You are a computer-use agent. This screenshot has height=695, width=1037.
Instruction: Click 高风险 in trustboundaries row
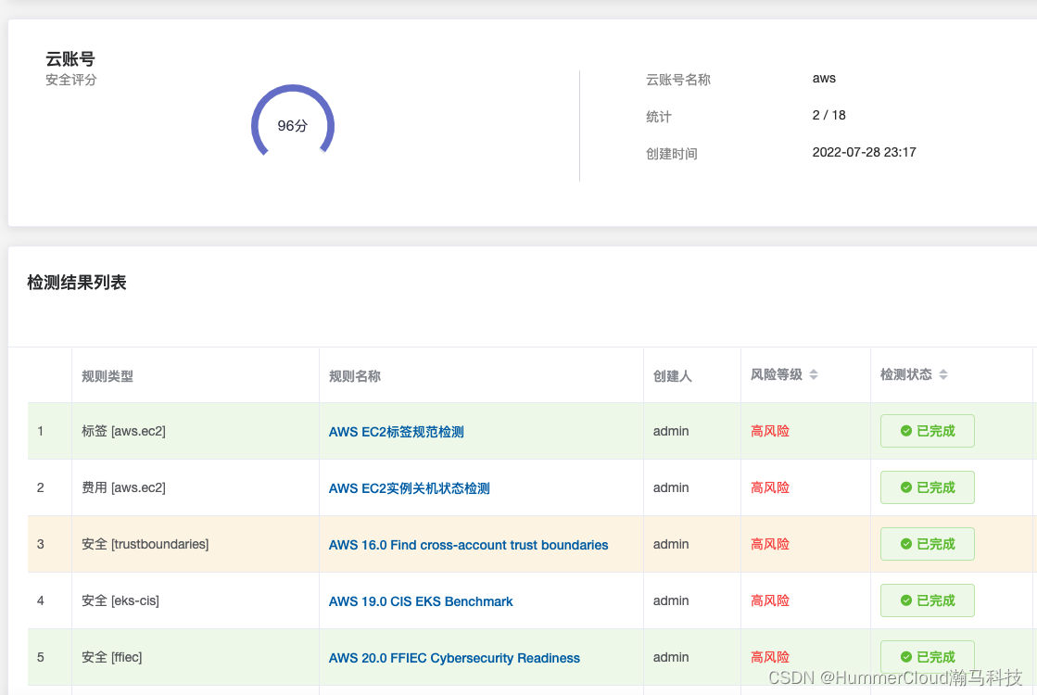tap(770, 544)
